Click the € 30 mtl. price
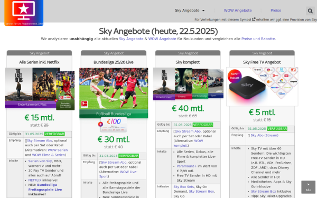The width and height of the screenshot is (317, 198). click(x=114, y=139)
